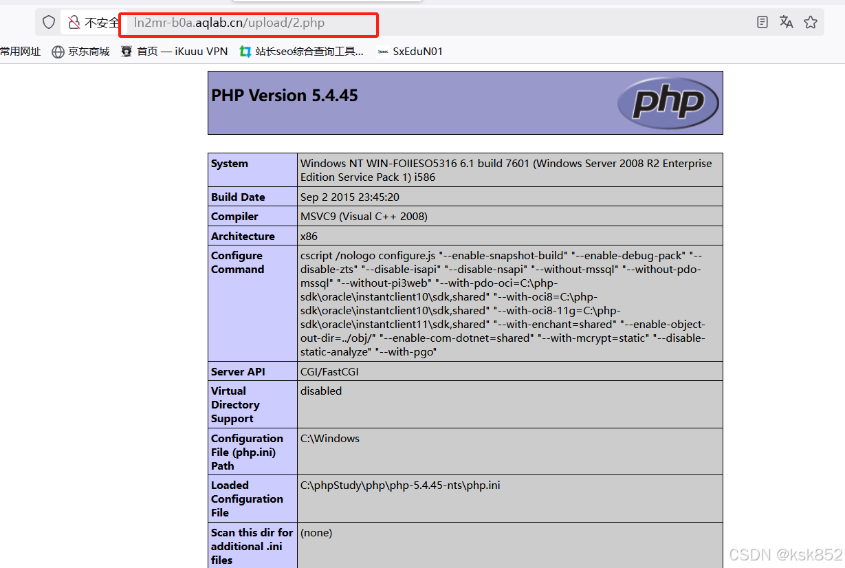The height and width of the screenshot is (568, 845).
Task: Bookmark this page with star icon
Action: 811,22
